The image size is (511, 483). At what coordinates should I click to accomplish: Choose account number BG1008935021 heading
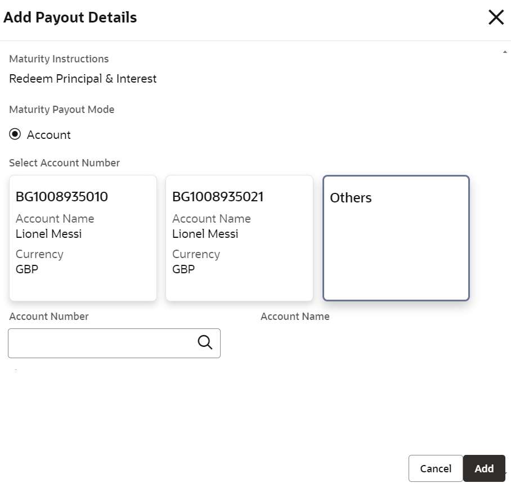[x=218, y=197]
